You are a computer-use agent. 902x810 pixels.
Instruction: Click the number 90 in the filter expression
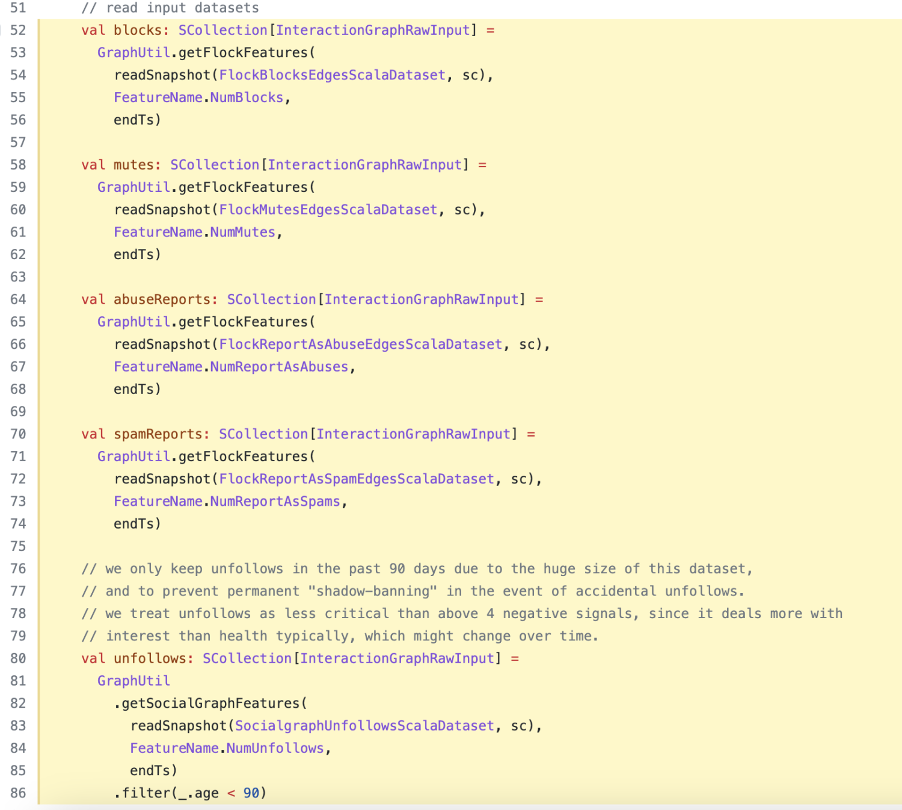(251, 793)
